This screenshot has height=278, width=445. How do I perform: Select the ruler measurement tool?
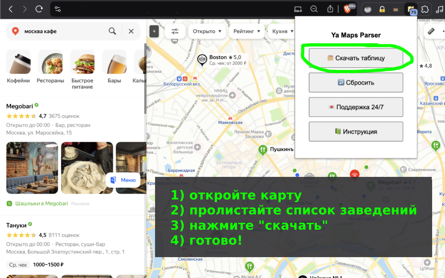tap(431, 31)
